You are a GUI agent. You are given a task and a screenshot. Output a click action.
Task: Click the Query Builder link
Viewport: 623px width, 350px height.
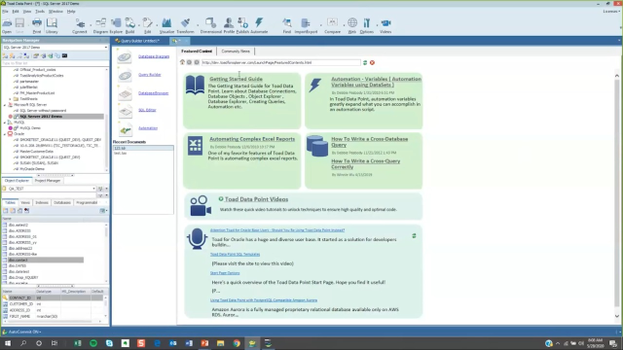(x=149, y=75)
